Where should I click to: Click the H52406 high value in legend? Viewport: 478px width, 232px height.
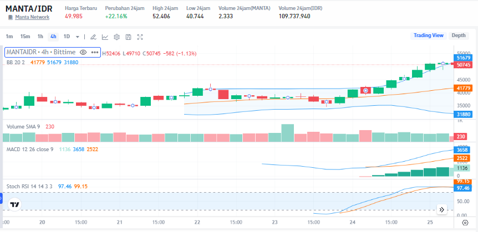(x=111, y=54)
